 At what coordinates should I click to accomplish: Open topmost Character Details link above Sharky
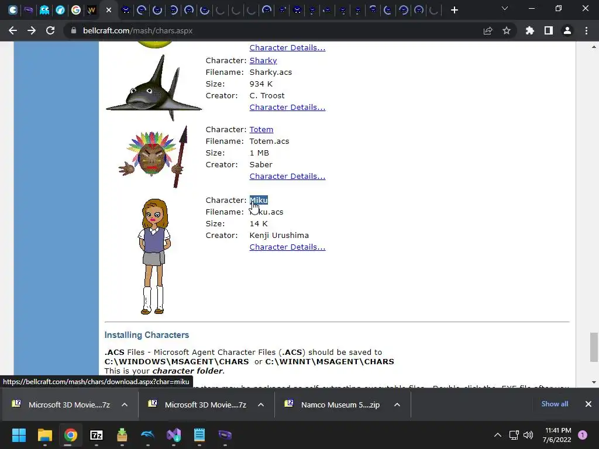287,48
